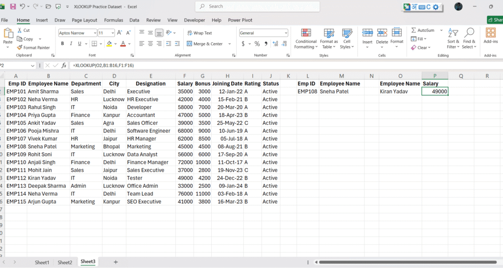Image resolution: width=503 pixels, height=268 pixels.
Task: Toggle Bold formatting
Action: click(x=62, y=44)
